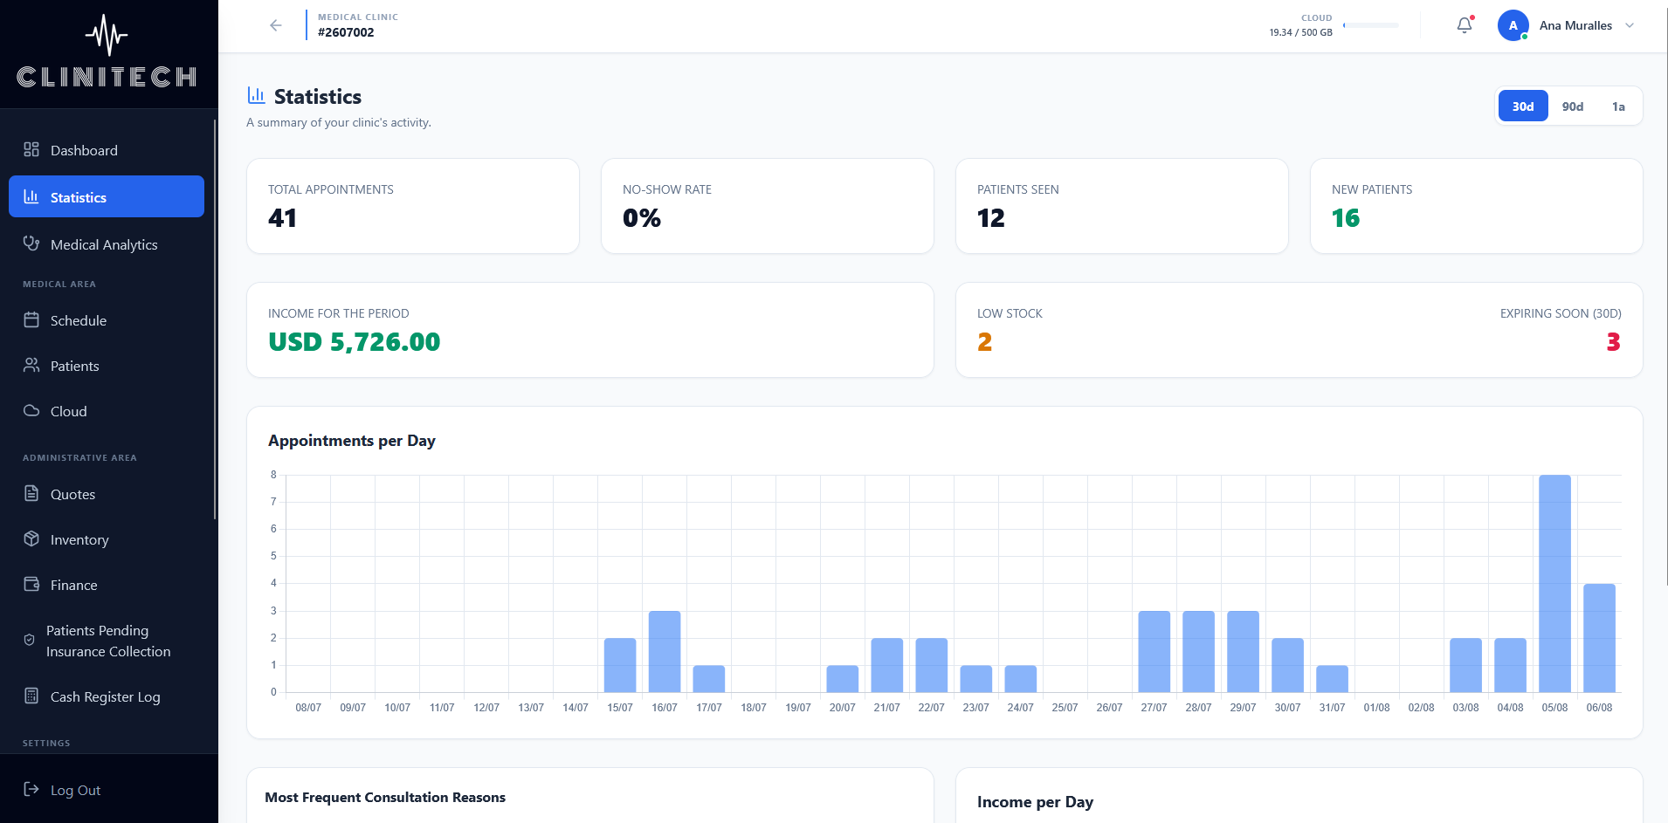The image size is (1668, 823).
Task: Select the 30d time range
Action: (1523, 106)
